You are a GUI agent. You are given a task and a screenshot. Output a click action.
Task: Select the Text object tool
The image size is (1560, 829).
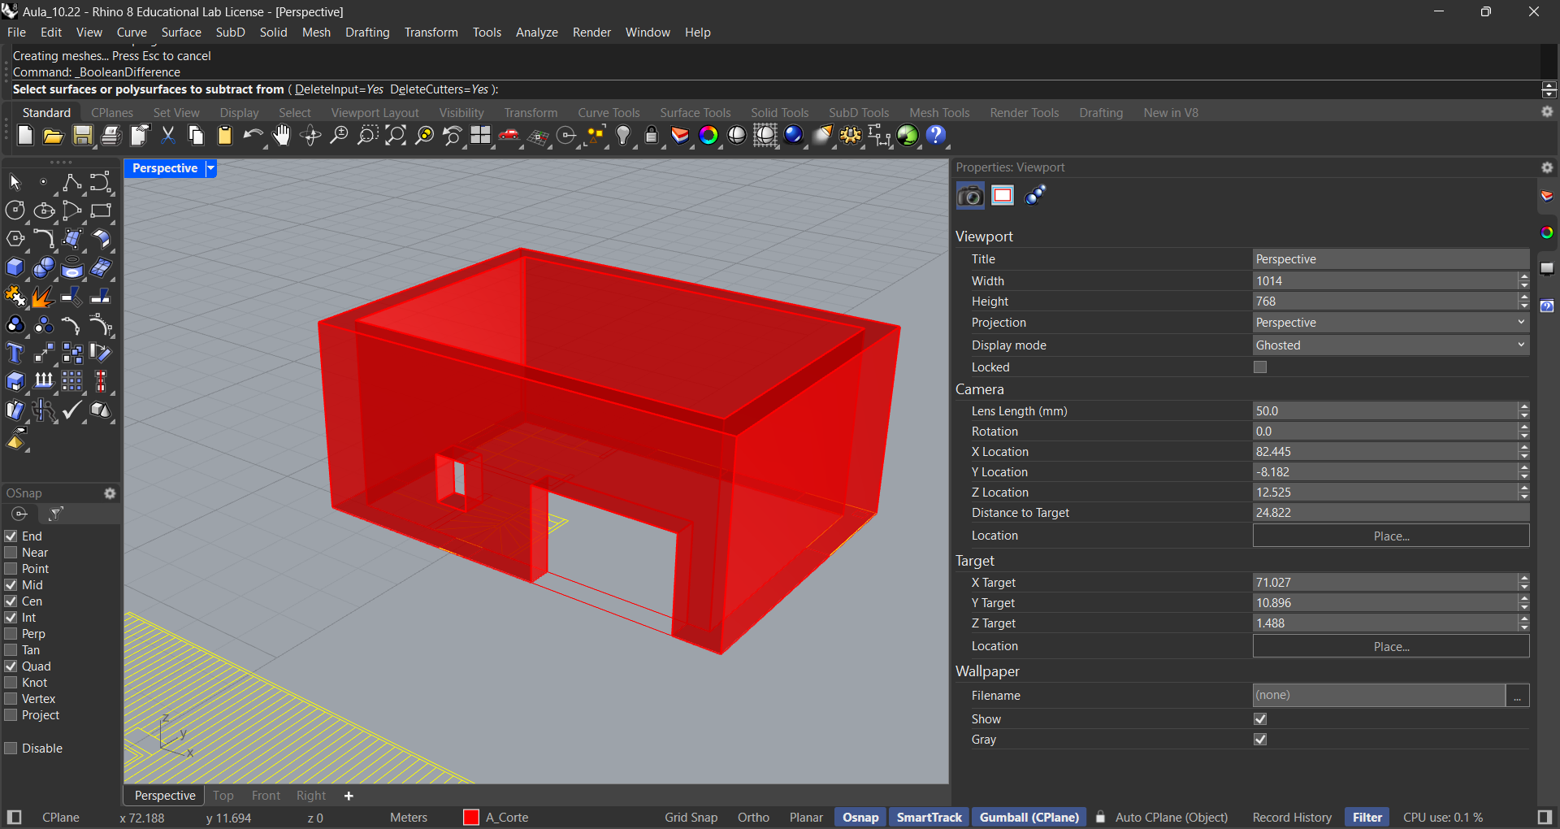point(15,354)
